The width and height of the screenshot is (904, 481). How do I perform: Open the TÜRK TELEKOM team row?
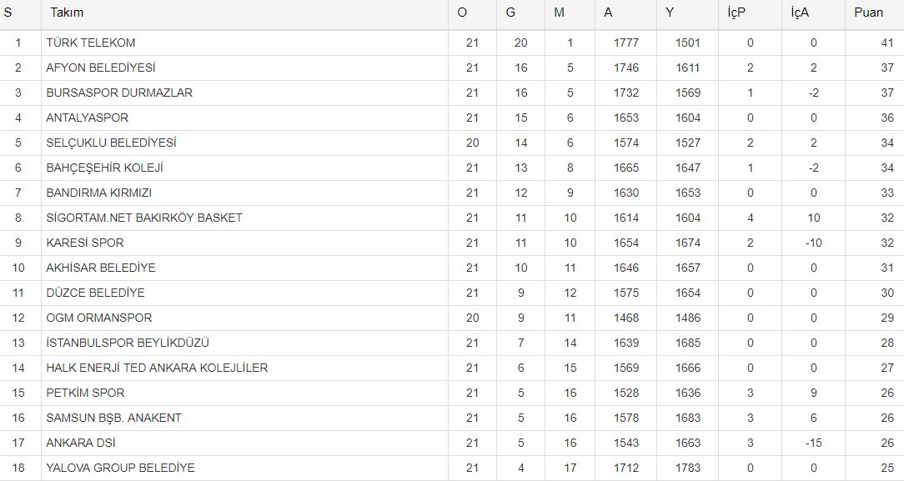click(91, 43)
